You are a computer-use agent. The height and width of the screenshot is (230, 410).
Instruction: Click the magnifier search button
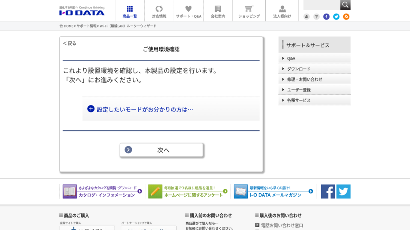coord(346,5)
